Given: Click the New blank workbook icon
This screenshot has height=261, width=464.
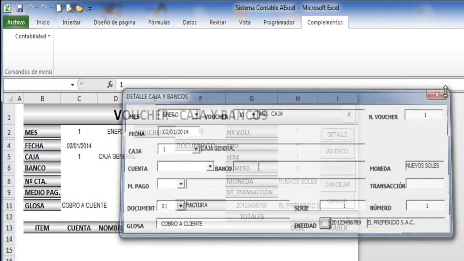Looking at the screenshot, I should [x=59, y=8].
